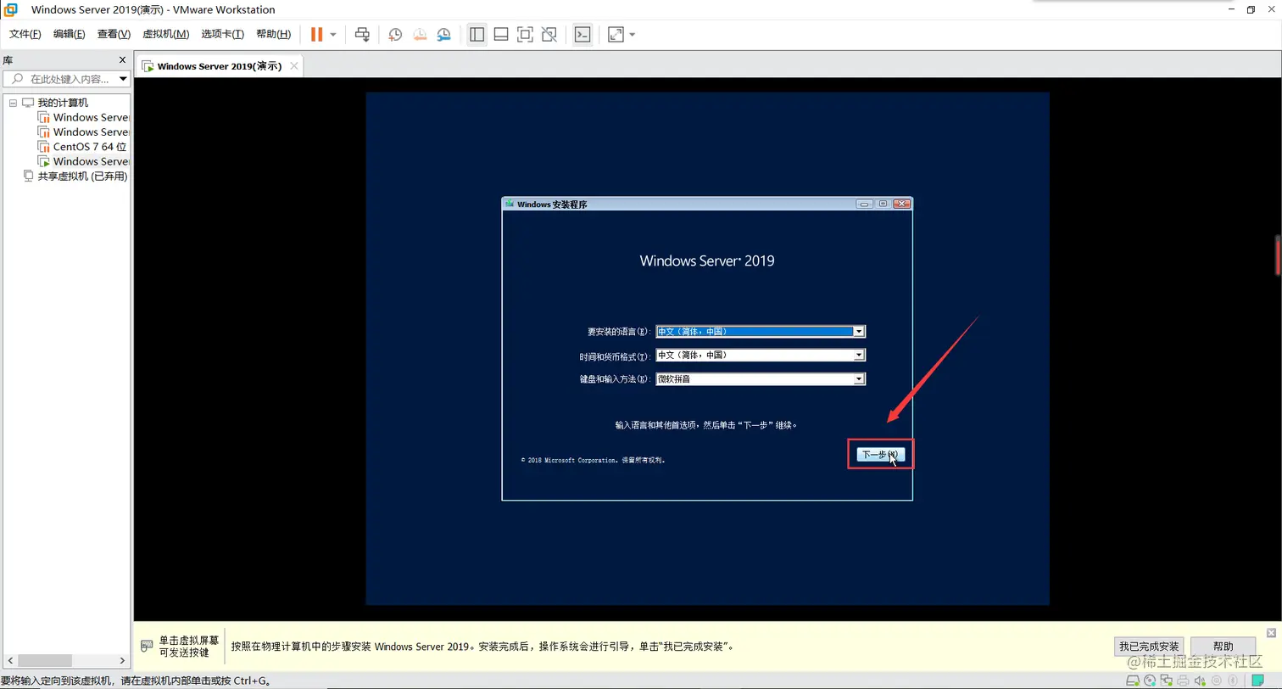The image size is (1282, 689).
Task: Open the 文件(F) menu
Action: 25,34
